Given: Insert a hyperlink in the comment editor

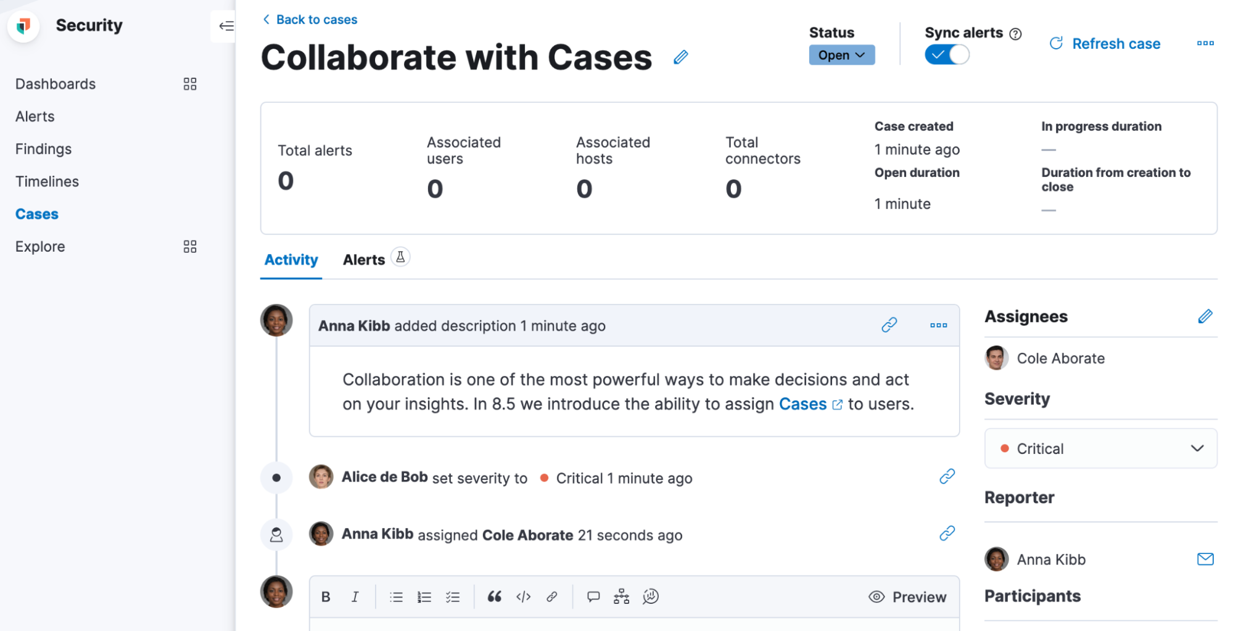Looking at the screenshot, I should pos(552,596).
